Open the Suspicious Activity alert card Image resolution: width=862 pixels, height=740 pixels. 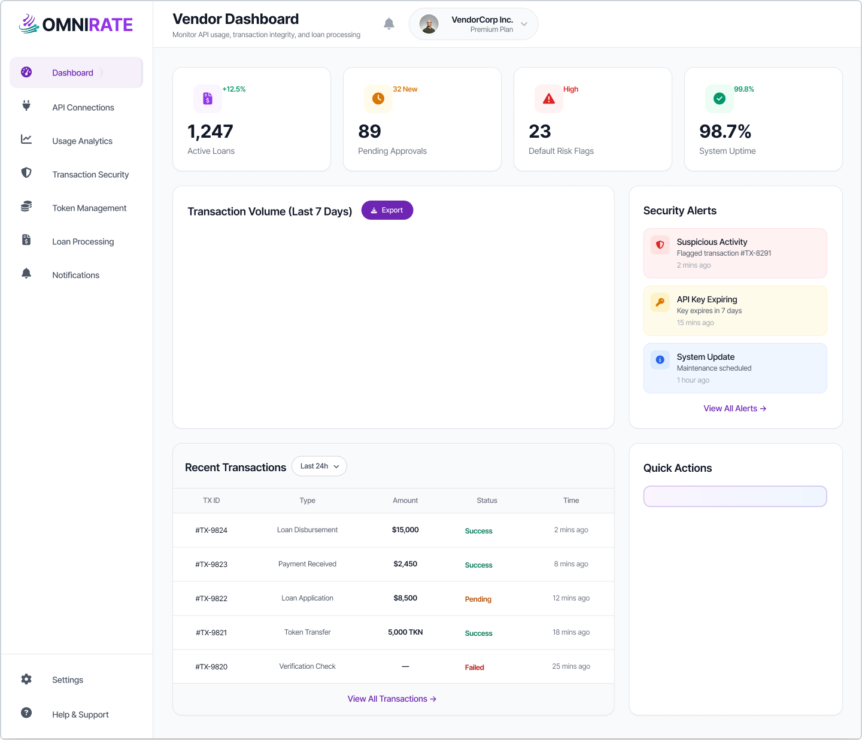(x=735, y=253)
